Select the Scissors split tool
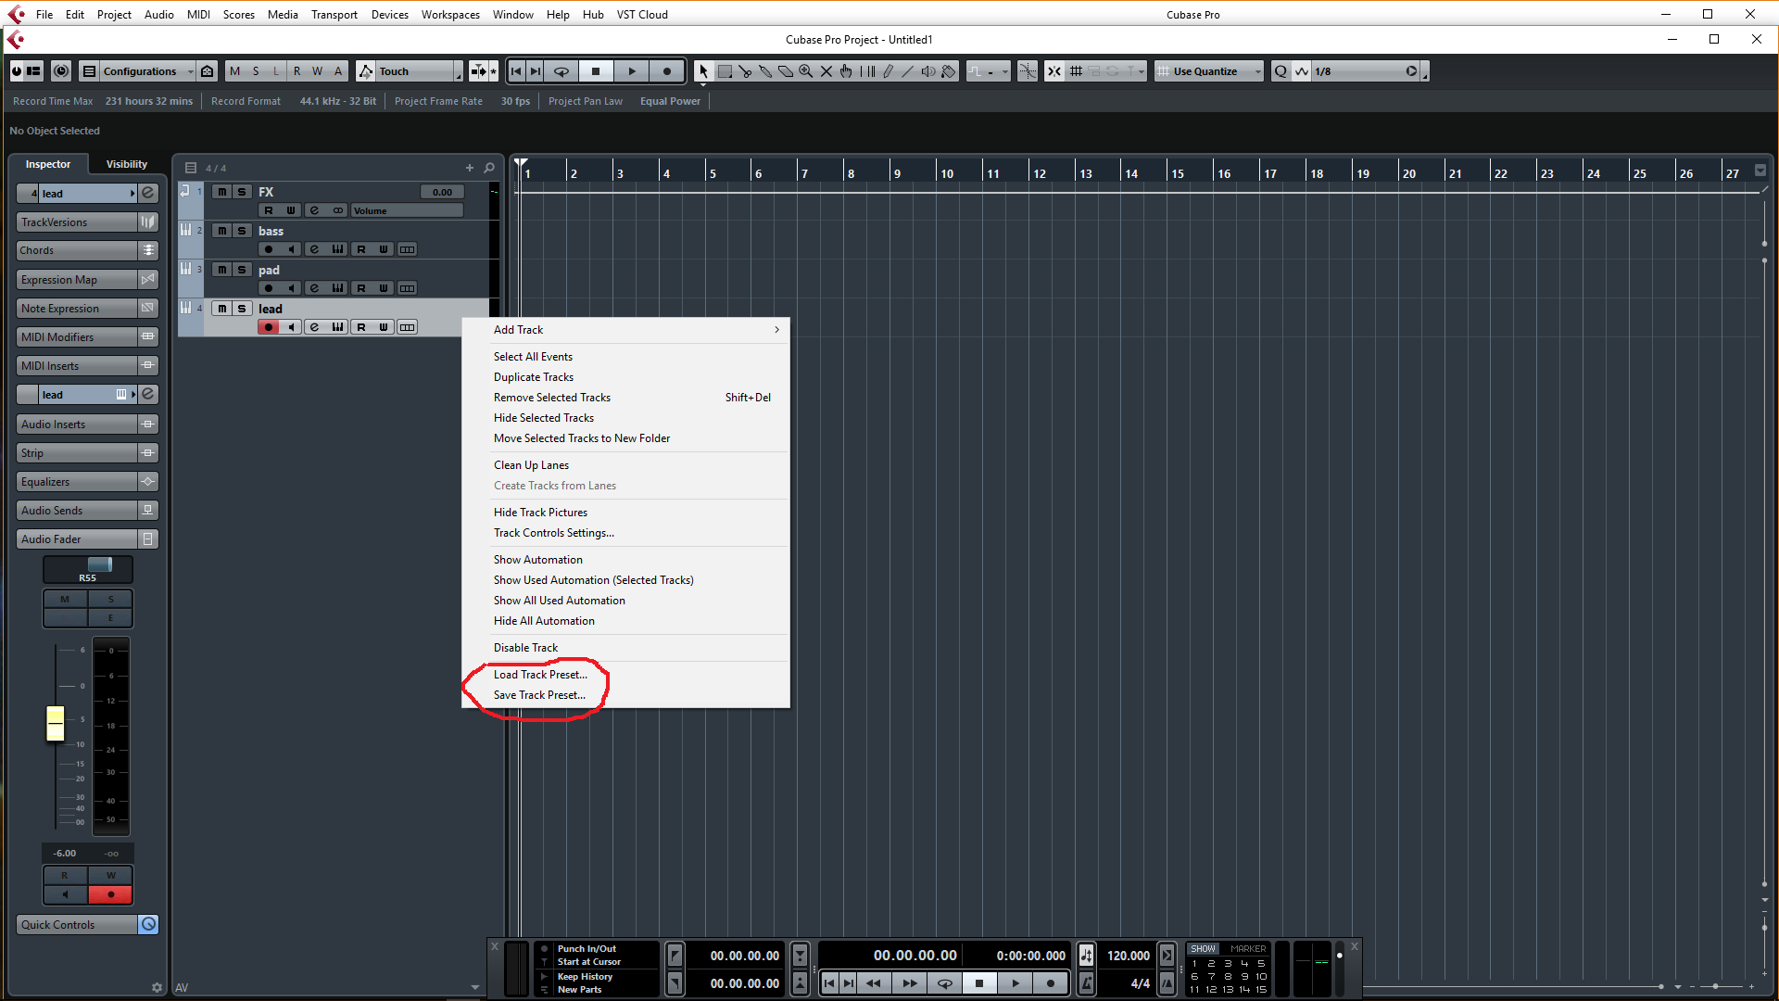The height and width of the screenshot is (1001, 1779). [x=745, y=71]
